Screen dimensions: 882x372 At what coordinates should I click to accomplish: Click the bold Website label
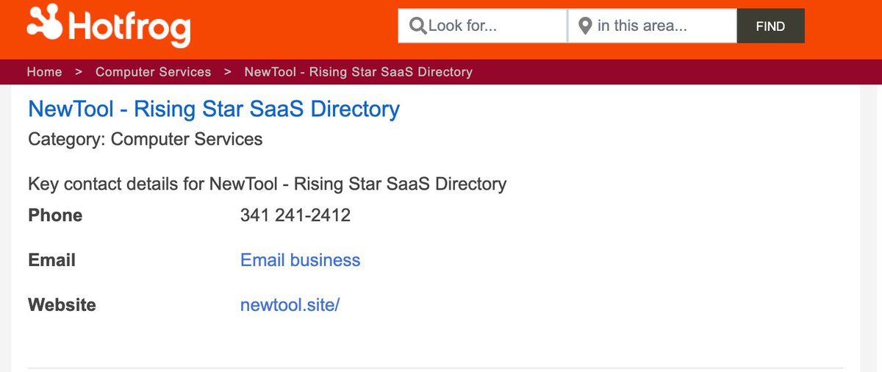tap(62, 305)
